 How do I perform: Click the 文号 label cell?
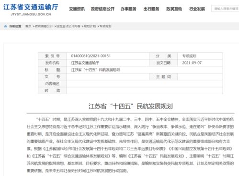pyautogui.click(x=52, y=77)
